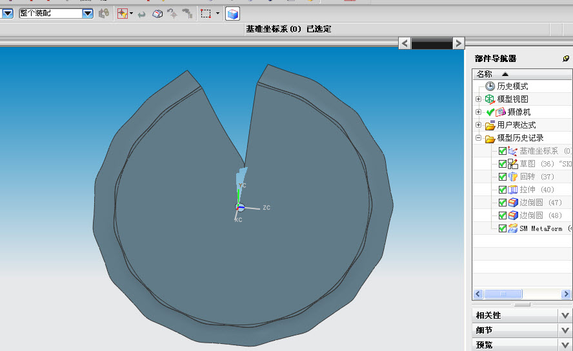Expand the 细节 panel chevron
The height and width of the screenshot is (351, 573).
(x=565, y=330)
